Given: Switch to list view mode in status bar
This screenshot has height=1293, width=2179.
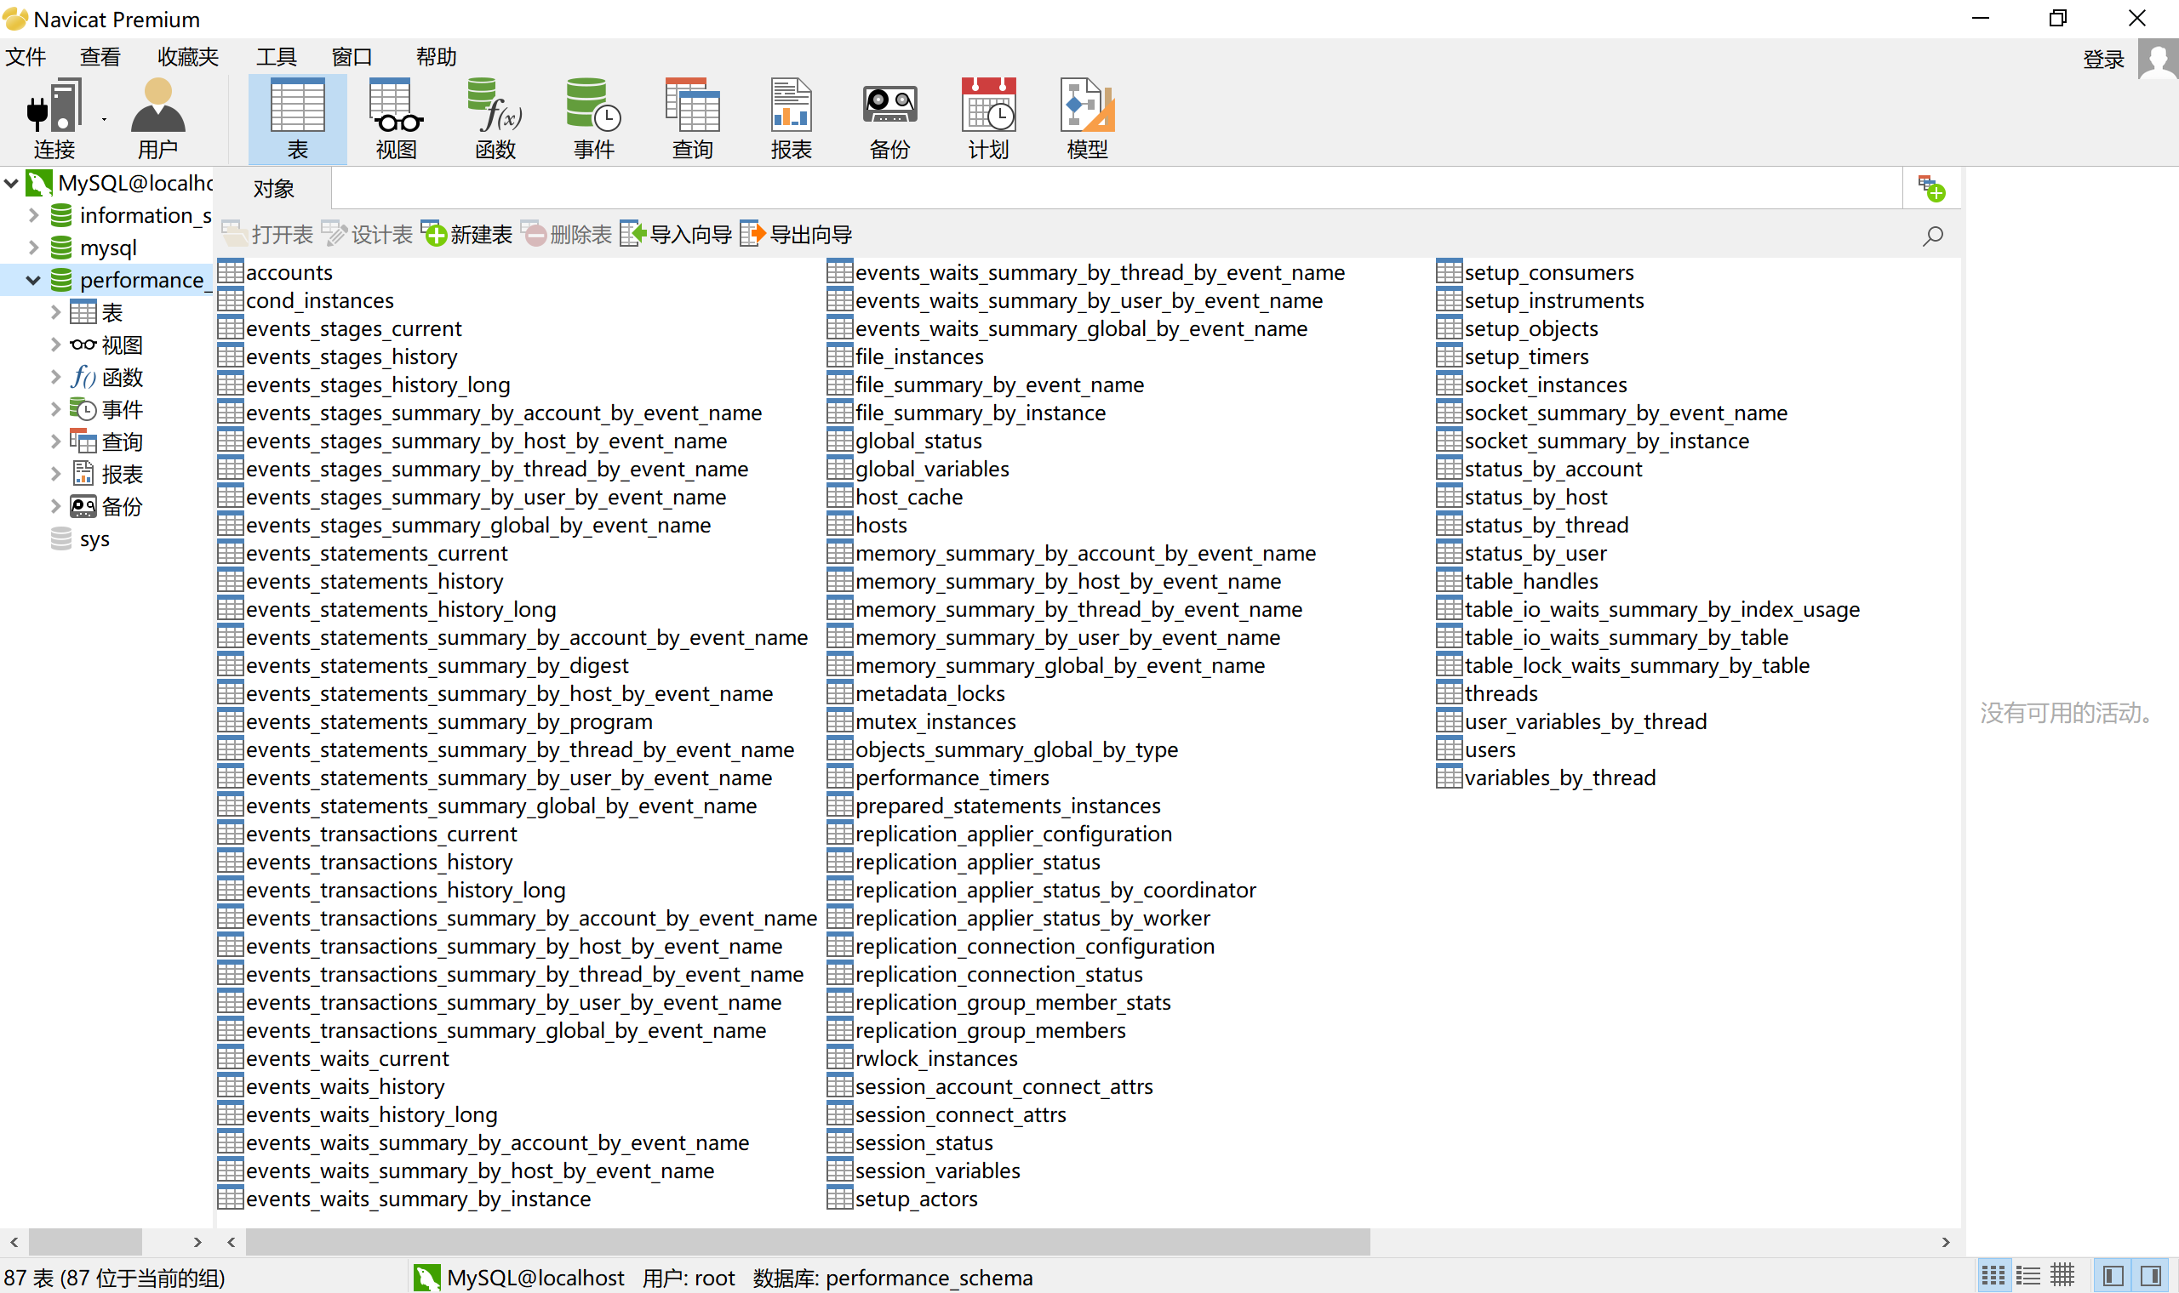Looking at the screenshot, I should (x=2027, y=1277).
